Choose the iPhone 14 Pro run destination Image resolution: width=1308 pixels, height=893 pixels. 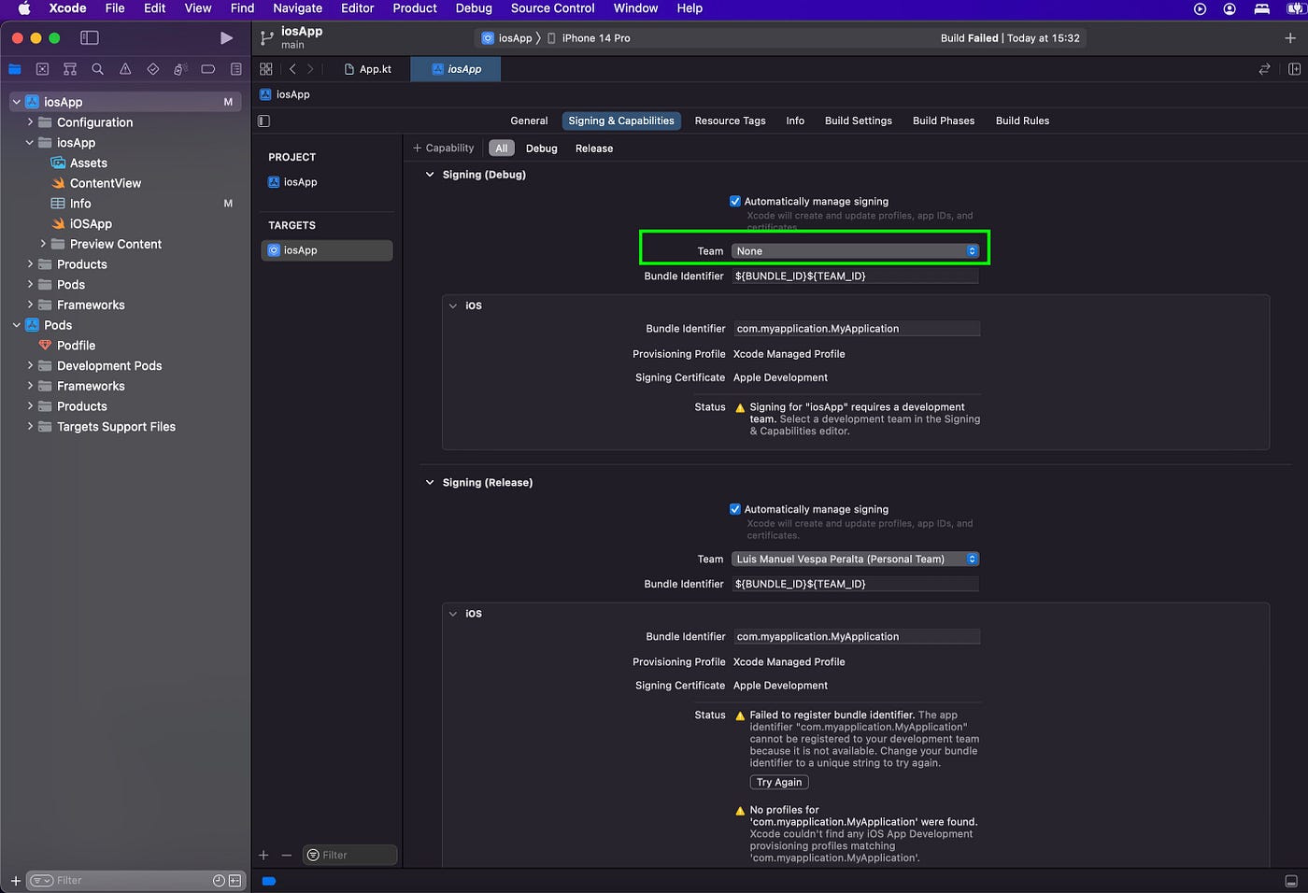tap(589, 38)
